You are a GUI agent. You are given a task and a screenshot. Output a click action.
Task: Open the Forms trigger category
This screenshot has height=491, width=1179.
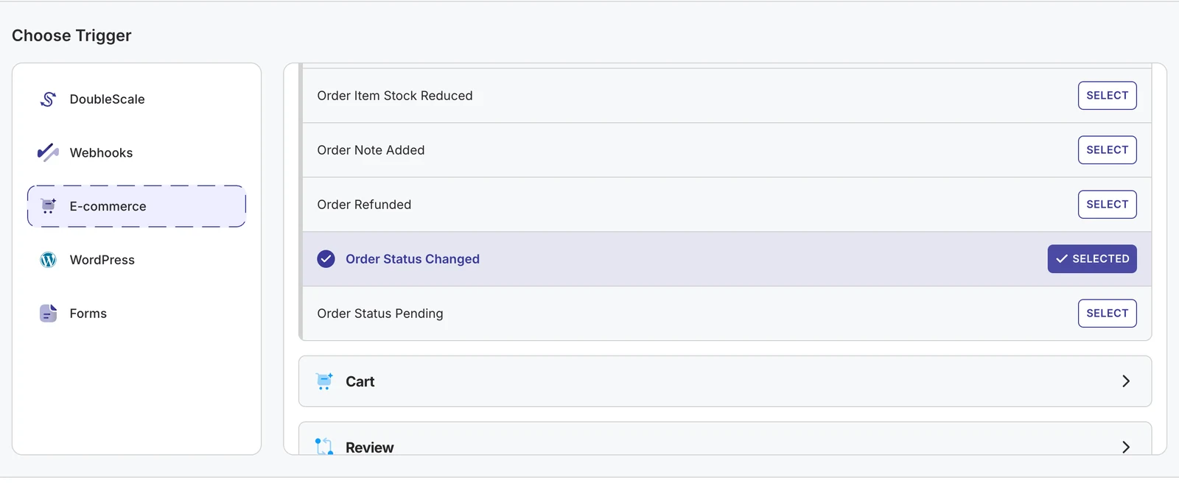point(136,314)
